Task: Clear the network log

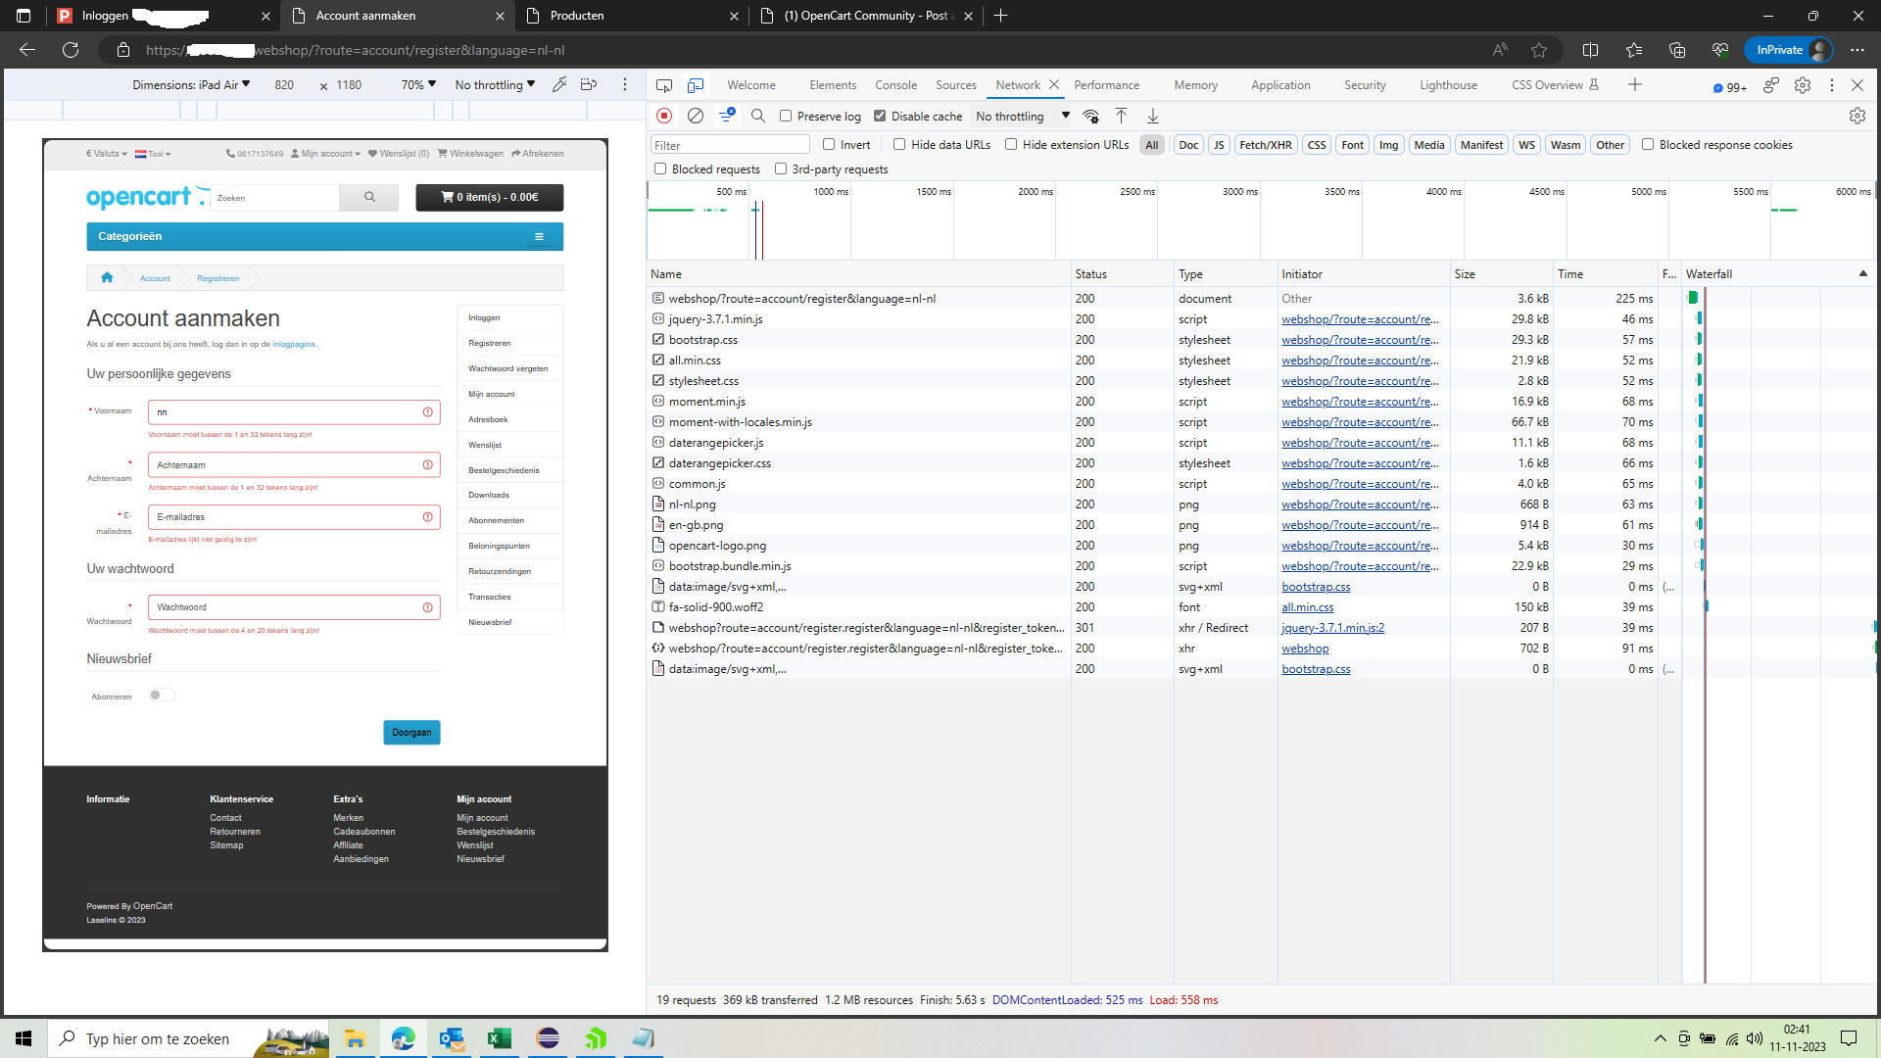Action: click(696, 116)
